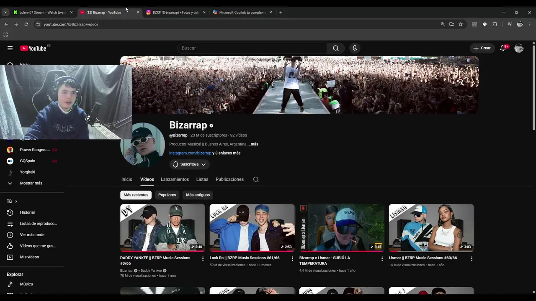Open tab search dropdown arrow
Viewport: 536px width, 301px height.
pyautogui.click(x=5, y=12)
